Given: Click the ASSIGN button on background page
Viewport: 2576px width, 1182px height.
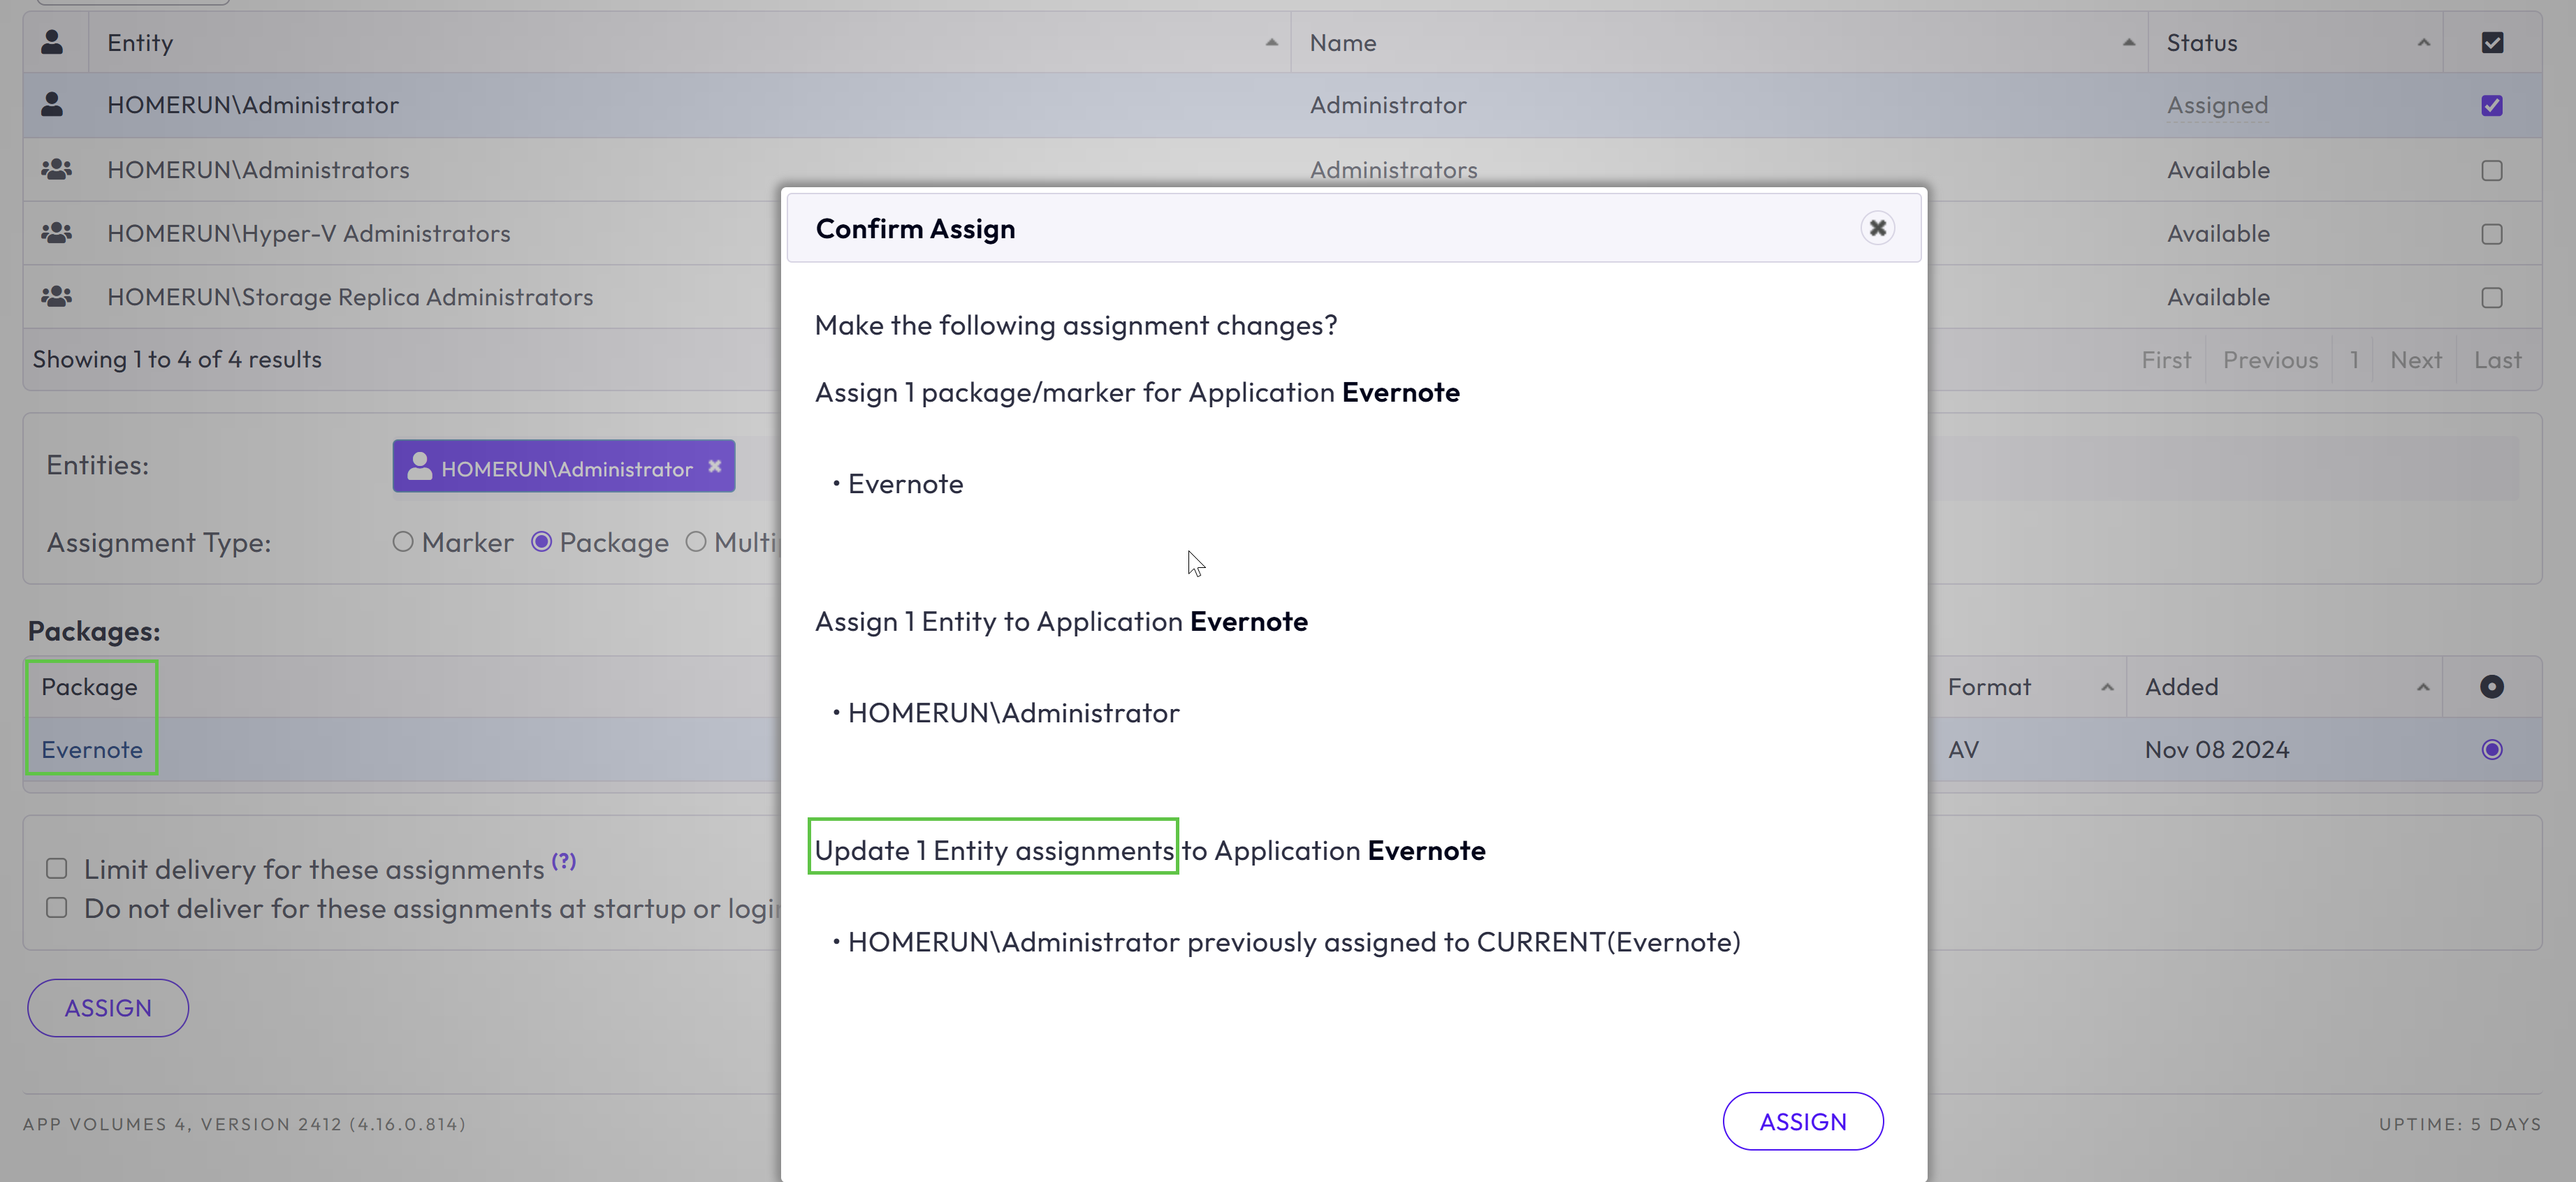Looking at the screenshot, I should tap(108, 1007).
